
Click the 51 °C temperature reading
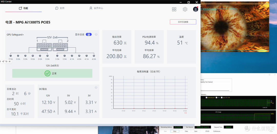(183, 43)
